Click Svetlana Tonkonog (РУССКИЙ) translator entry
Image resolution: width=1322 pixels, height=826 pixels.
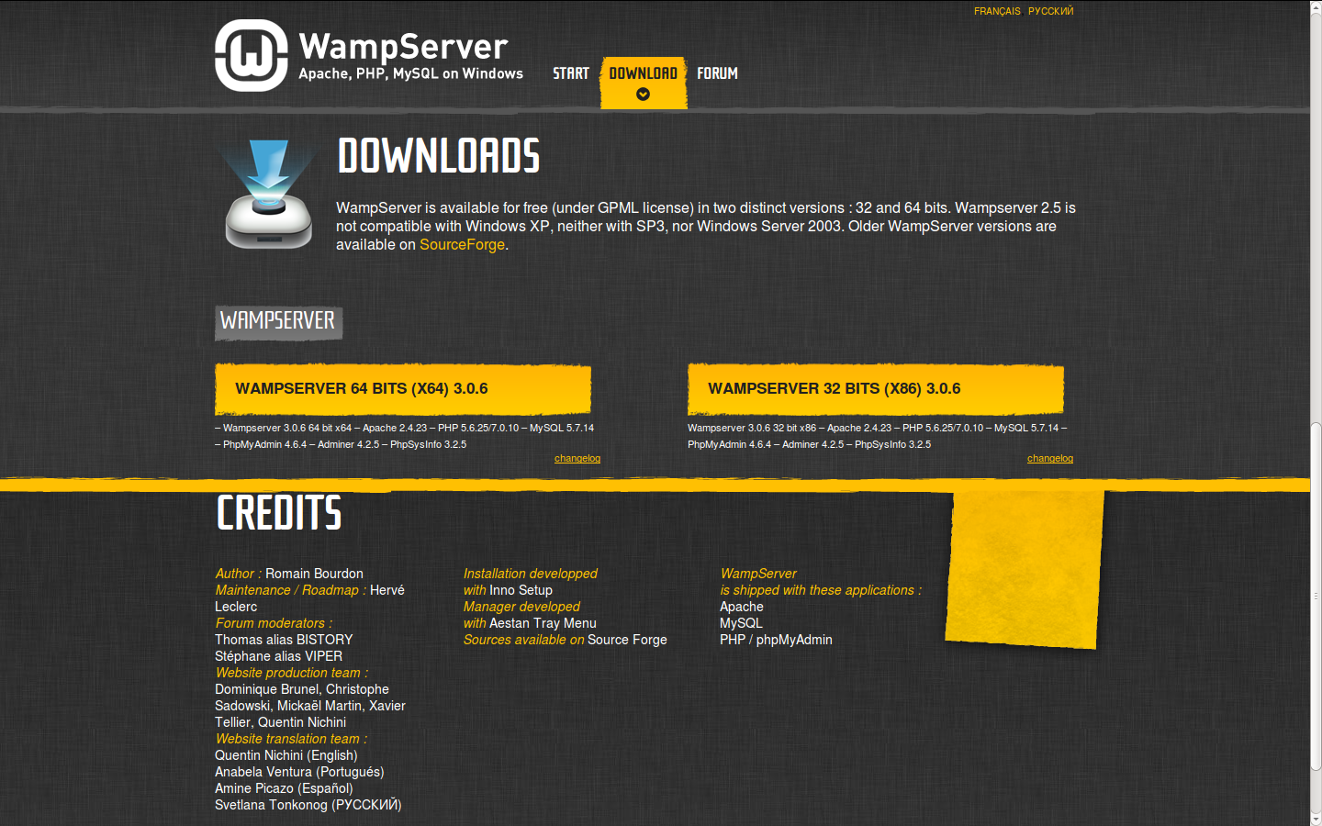click(x=308, y=805)
